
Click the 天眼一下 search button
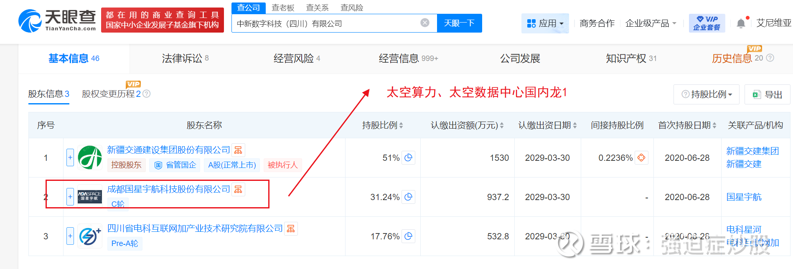point(459,23)
